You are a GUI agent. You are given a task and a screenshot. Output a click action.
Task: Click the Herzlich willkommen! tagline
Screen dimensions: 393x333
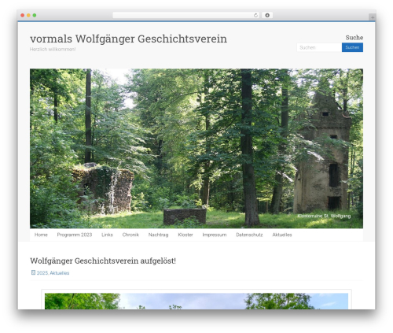click(x=53, y=50)
